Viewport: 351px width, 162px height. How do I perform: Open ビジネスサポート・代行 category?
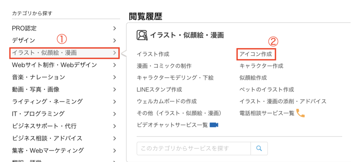click(64, 126)
